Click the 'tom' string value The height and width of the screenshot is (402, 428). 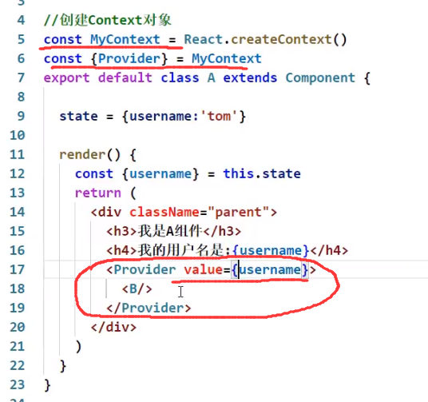(219, 116)
